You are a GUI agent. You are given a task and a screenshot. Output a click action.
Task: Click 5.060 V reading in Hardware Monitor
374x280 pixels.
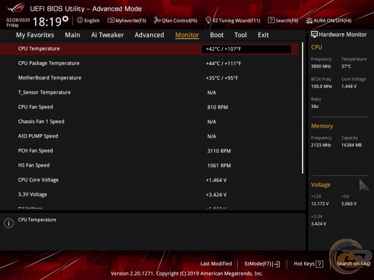(x=349, y=204)
